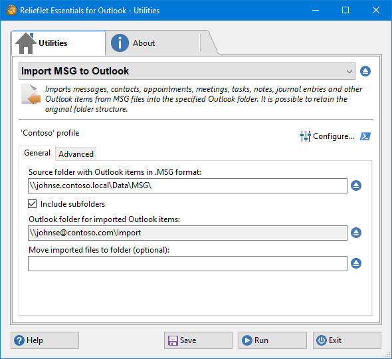Click the Save button
392x359 pixels.
point(198,340)
